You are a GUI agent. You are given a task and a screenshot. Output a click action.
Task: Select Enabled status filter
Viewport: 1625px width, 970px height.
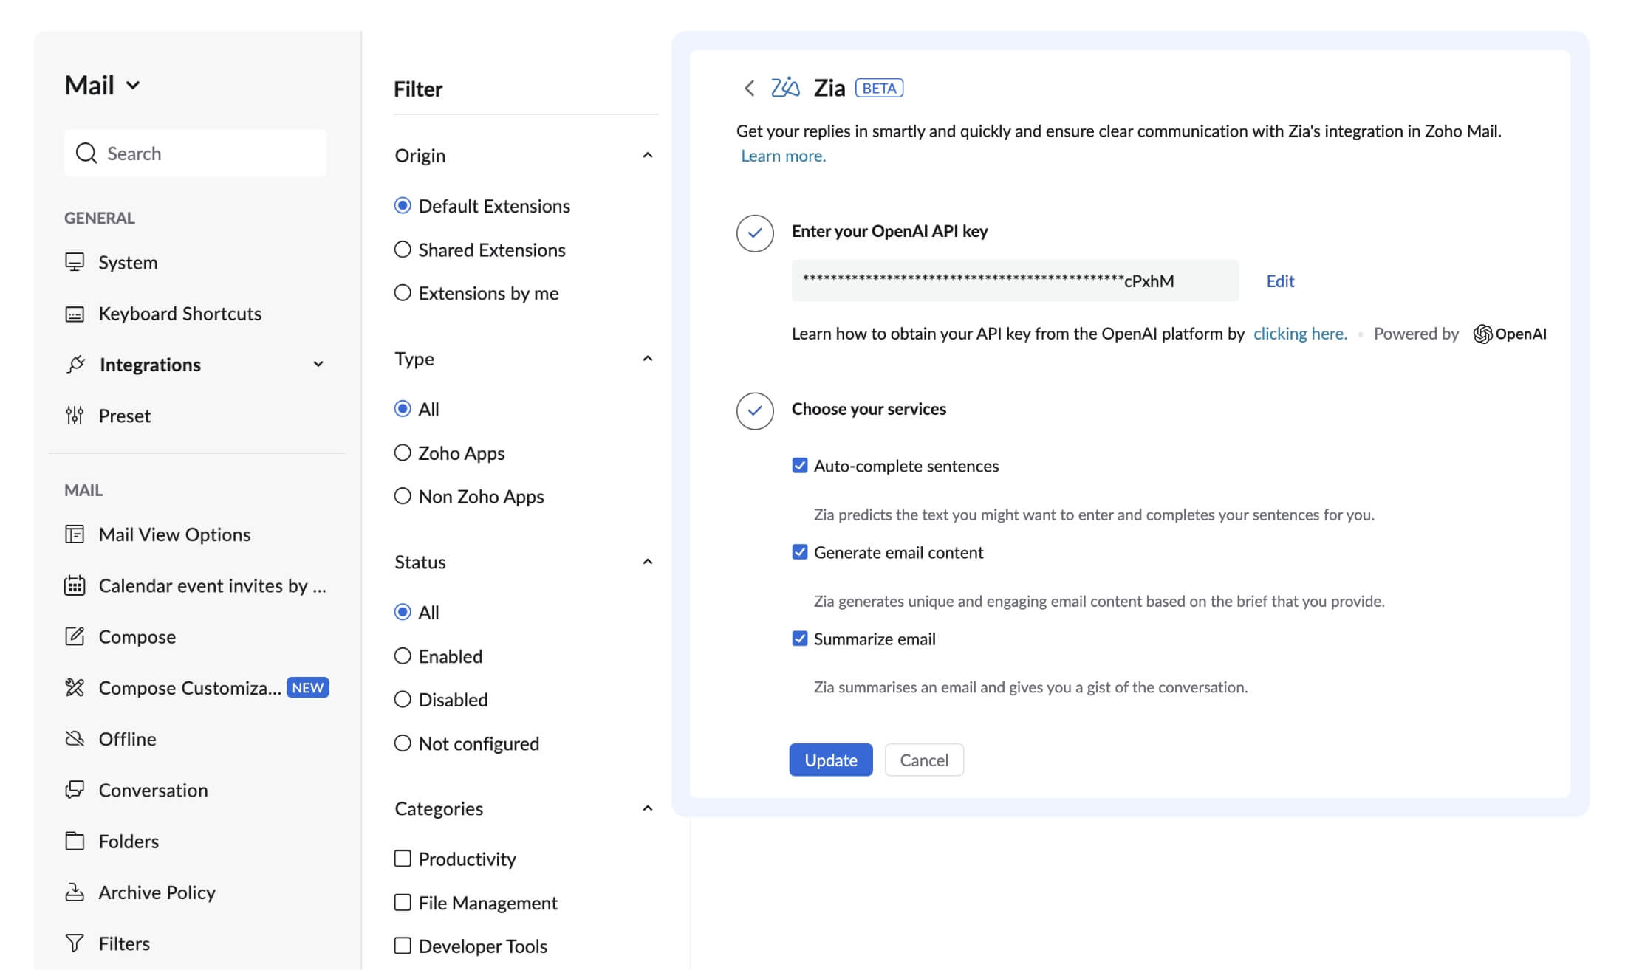[x=403, y=656]
